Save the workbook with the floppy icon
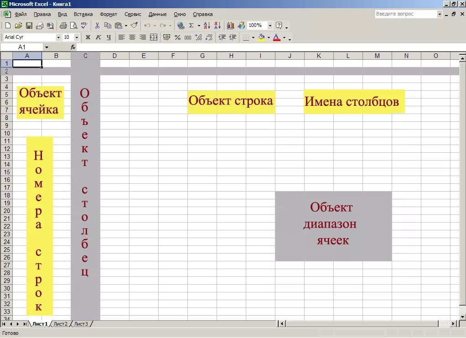 tap(29, 26)
